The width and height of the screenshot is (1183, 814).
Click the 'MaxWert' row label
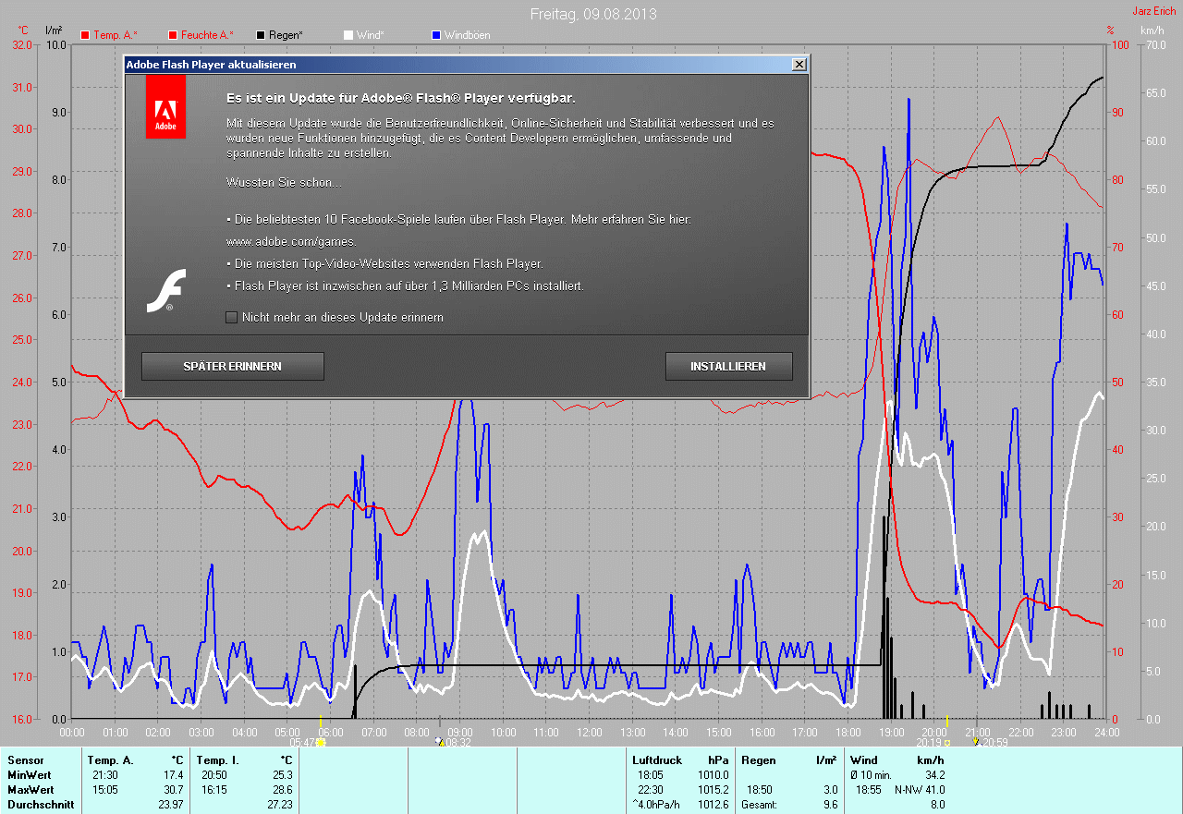(x=30, y=789)
